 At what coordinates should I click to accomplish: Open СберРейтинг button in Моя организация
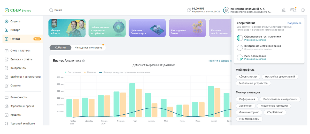point(275,113)
